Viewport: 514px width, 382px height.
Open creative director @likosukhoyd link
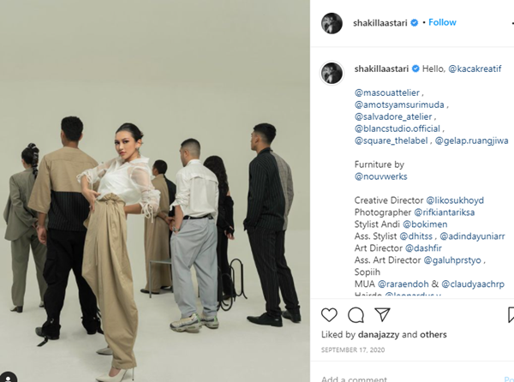pos(455,200)
